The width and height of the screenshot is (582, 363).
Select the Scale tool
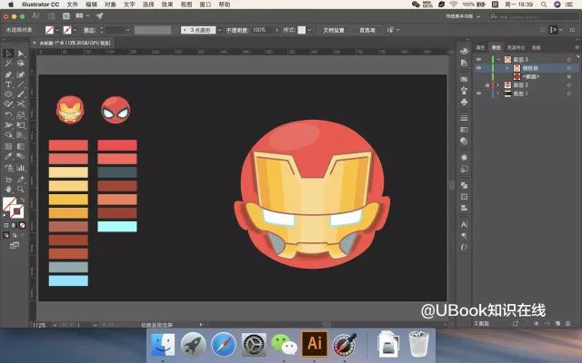point(21,115)
